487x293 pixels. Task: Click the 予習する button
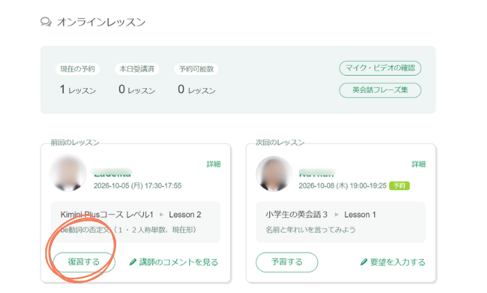(287, 262)
